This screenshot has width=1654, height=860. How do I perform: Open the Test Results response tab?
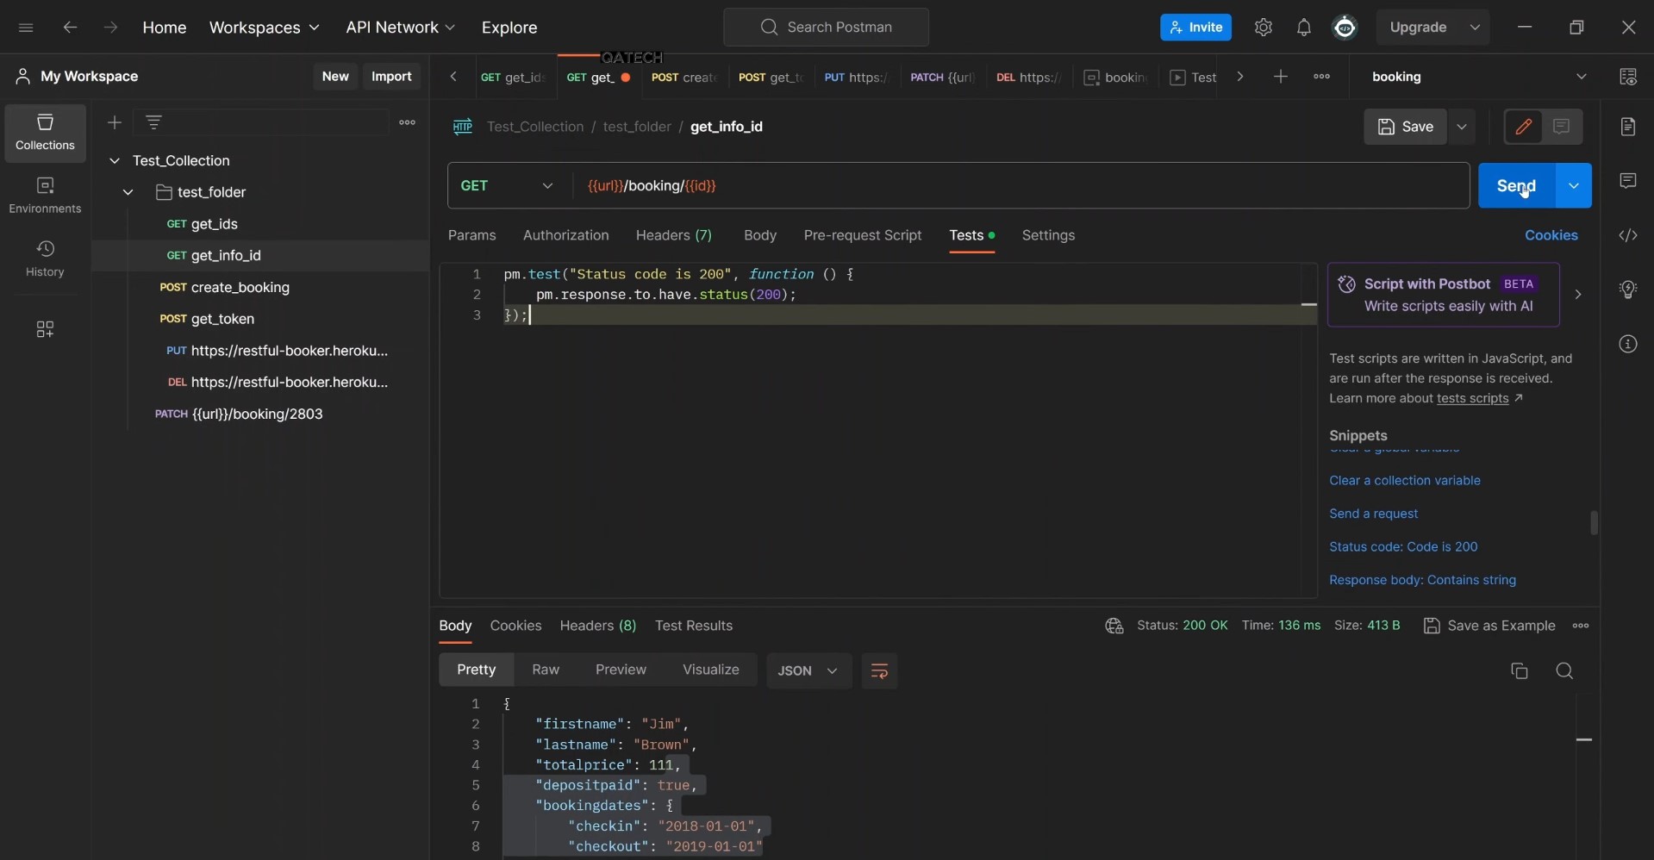point(693,626)
